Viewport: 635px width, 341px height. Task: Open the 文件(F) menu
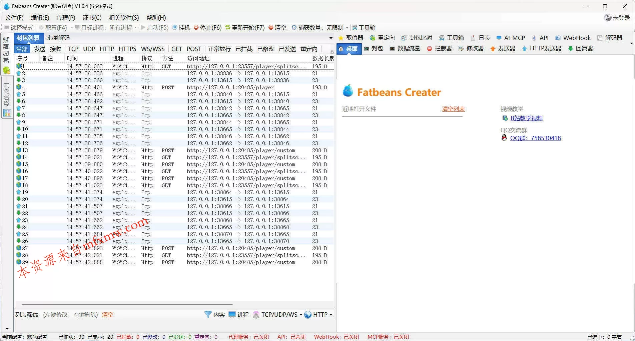coord(14,18)
